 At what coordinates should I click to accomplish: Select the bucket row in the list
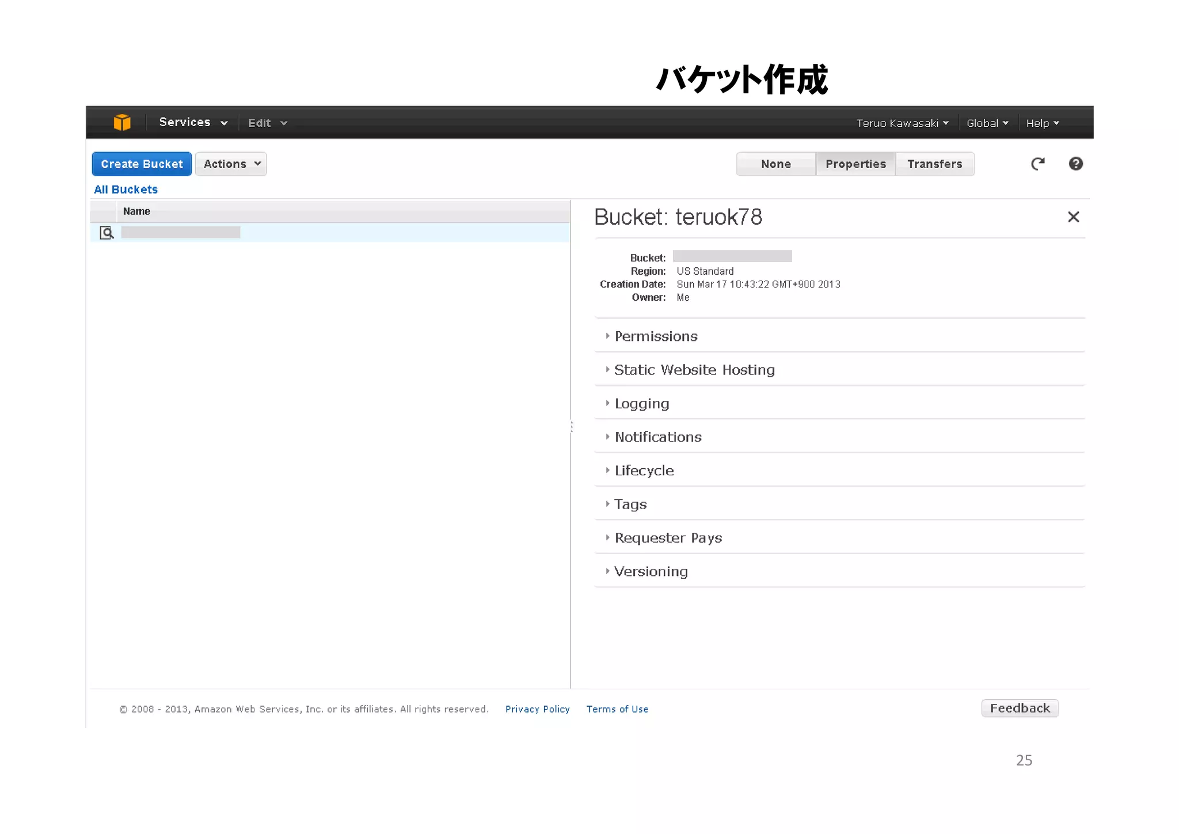pyautogui.click(x=330, y=233)
